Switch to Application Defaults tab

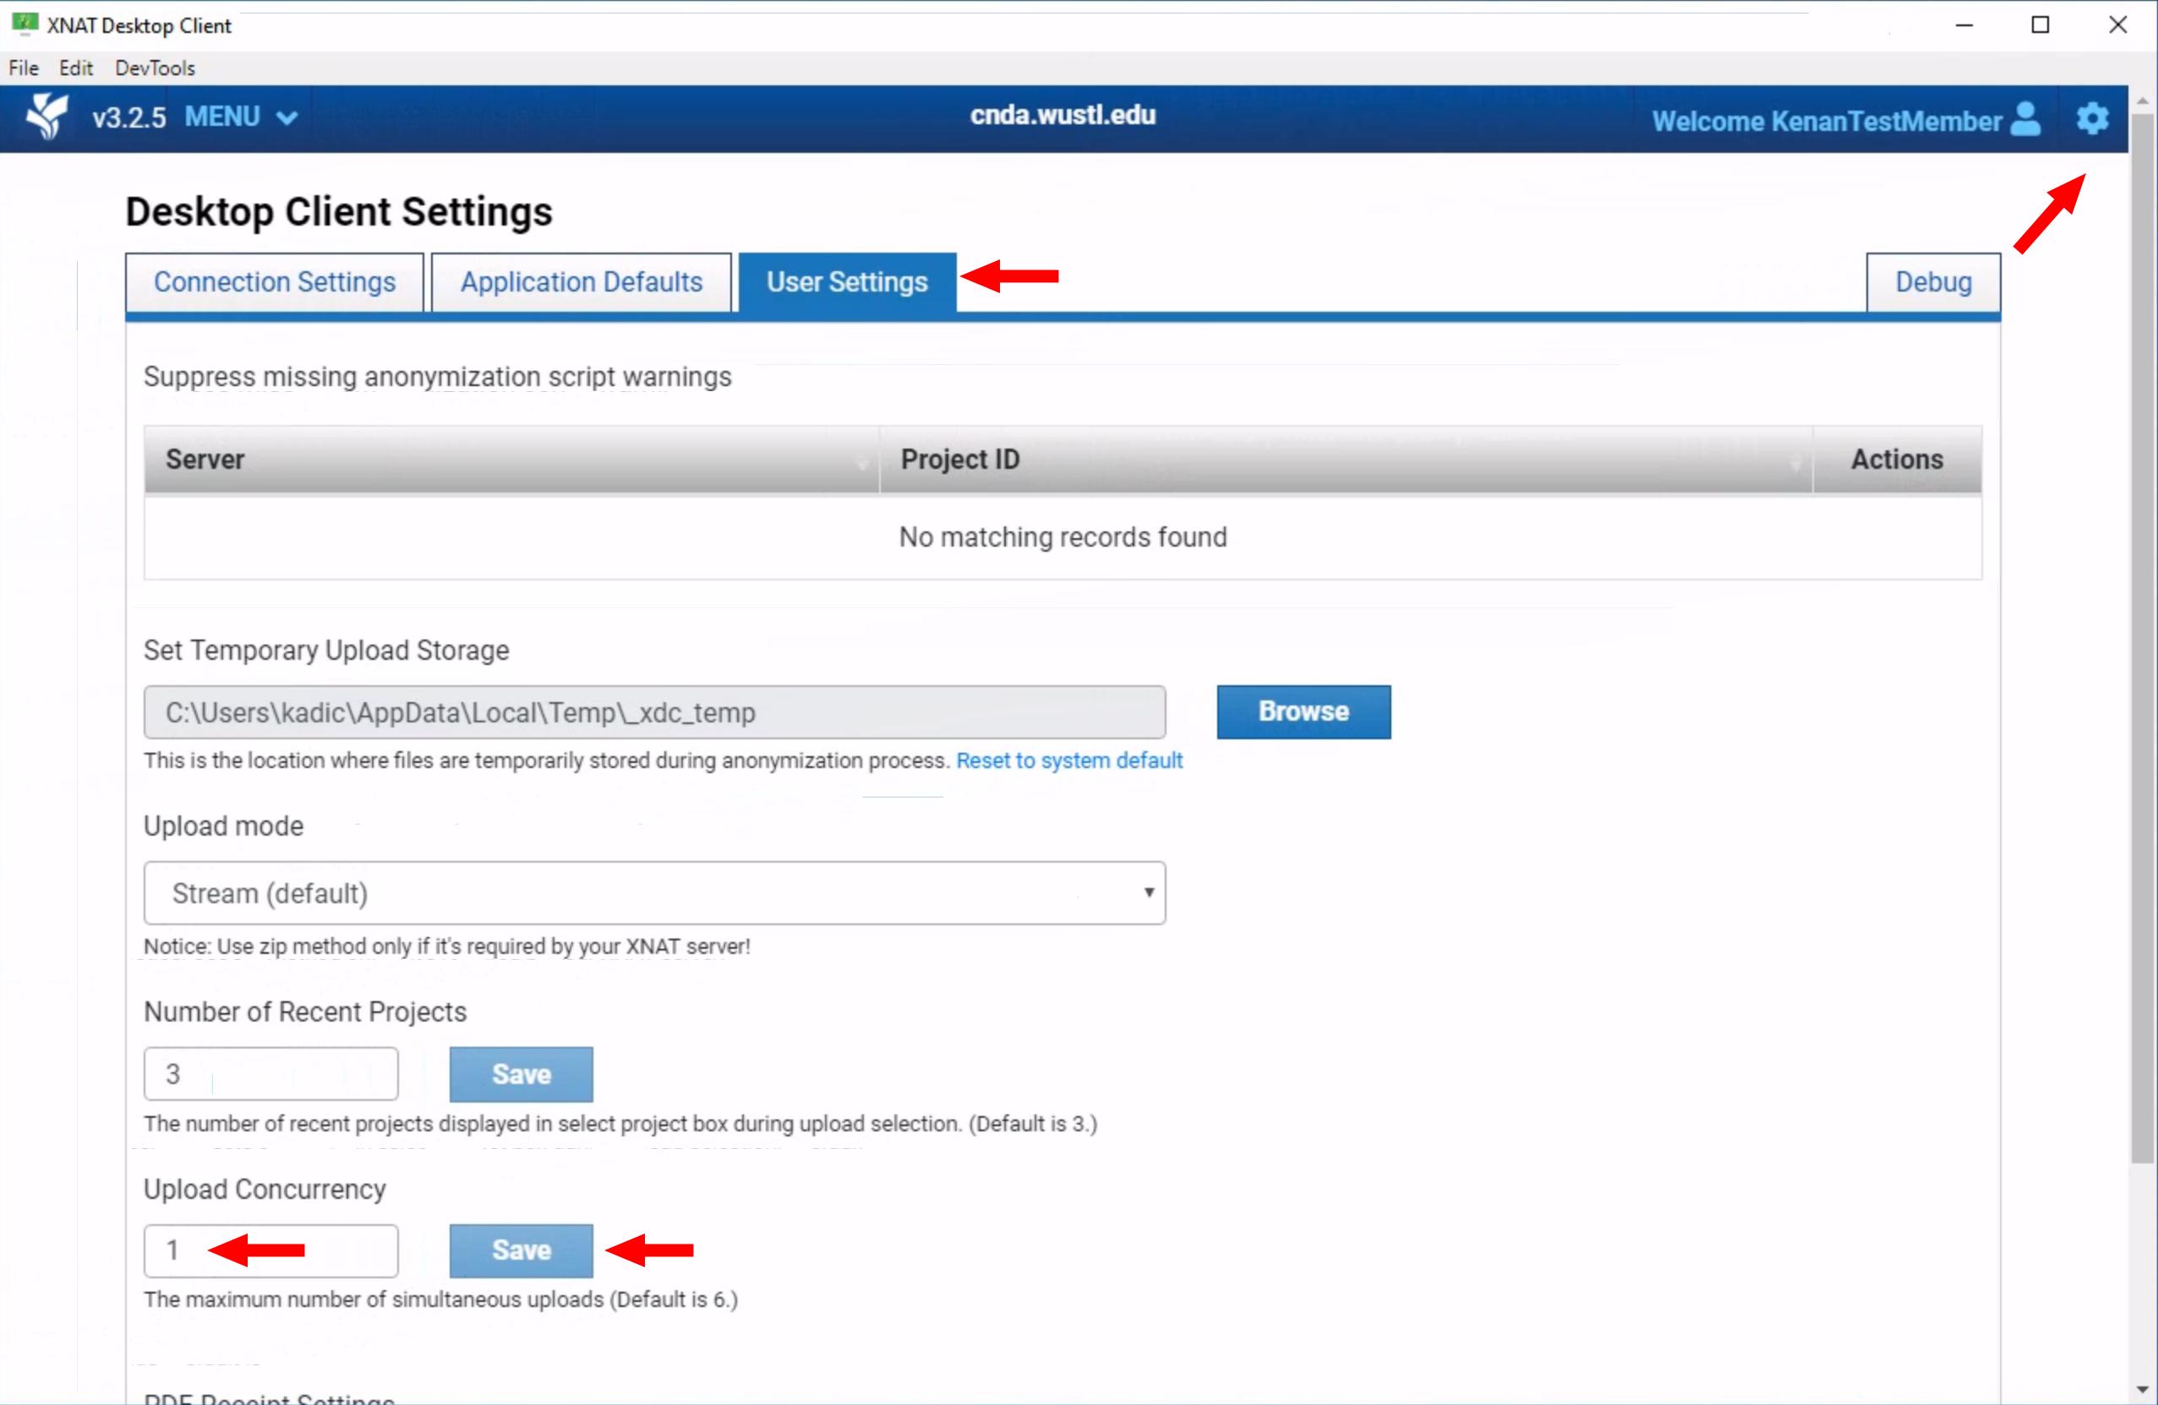(x=582, y=282)
